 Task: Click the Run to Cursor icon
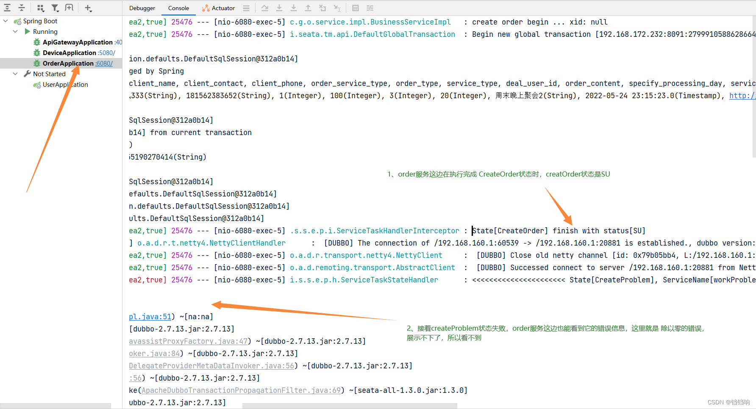[x=337, y=8]
